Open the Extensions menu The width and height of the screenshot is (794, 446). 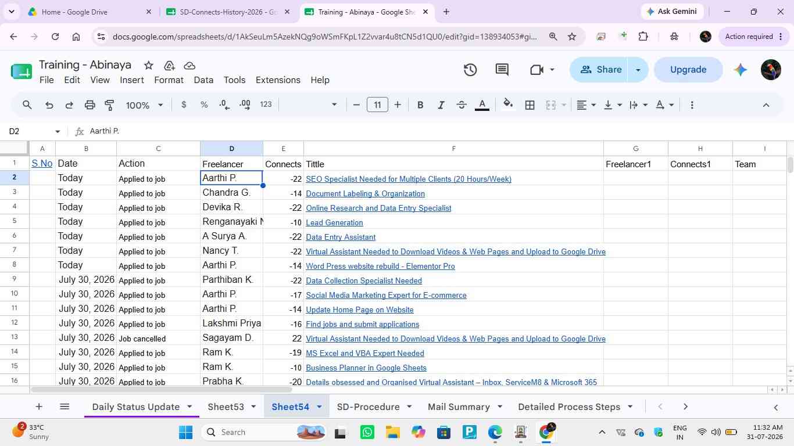click(x=278, y=80)
